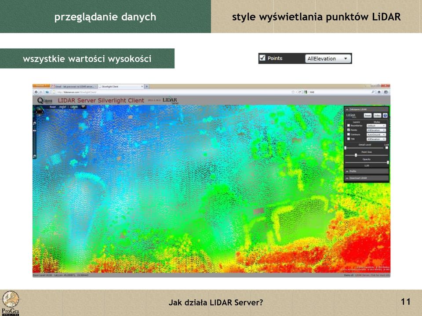Click the Point Size slider handle
This screenshot has height=316, width=422.
coord(356,155)
